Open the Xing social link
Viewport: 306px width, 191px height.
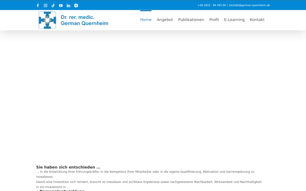76,6
